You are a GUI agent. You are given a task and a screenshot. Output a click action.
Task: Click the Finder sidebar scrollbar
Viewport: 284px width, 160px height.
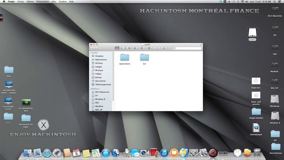pos(113,76)
